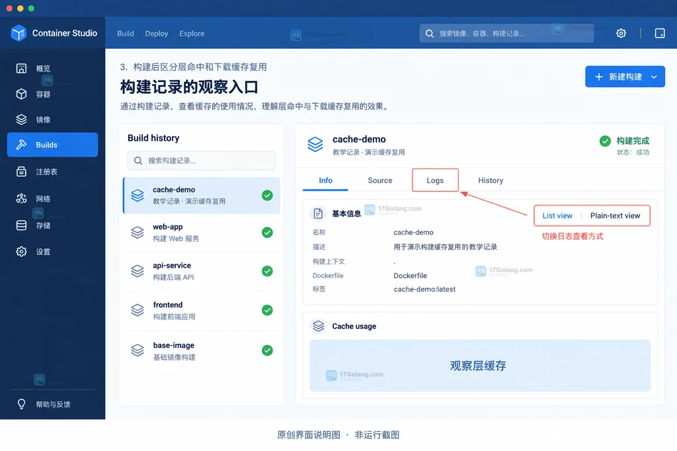
Task: Select the web-app build record
Action: [202, 232]
